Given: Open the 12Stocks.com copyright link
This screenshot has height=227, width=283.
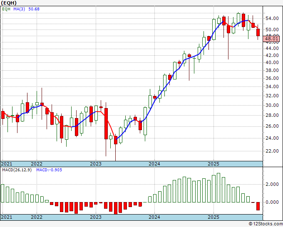Looking at the screenshot, I should pos(266,224).
